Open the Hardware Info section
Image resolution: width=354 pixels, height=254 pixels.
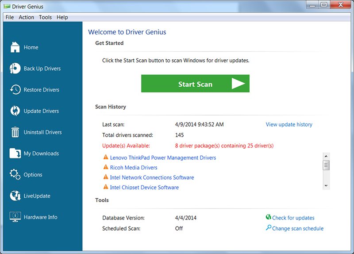pos(41,217)
